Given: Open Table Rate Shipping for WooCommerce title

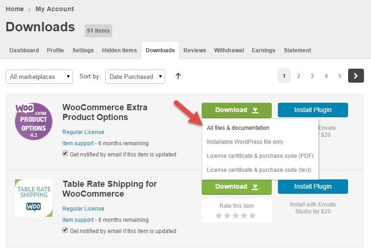Looking at the screenshot, I should (110, 189).
